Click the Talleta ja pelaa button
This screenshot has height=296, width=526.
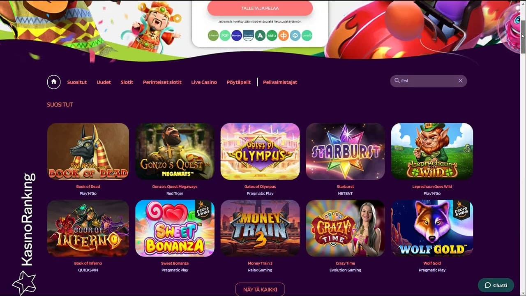(260, 8)
